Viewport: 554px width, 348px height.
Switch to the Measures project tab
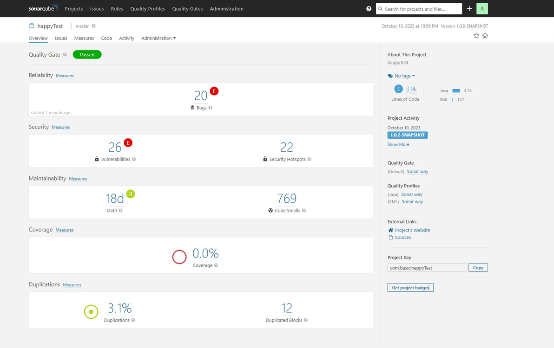(84, 38)
